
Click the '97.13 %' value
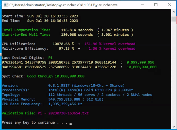[x=67, y=48]
